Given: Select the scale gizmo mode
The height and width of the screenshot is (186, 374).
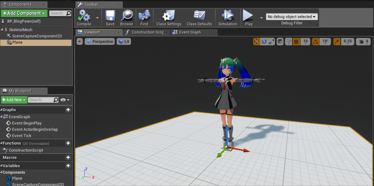Looking at the screenshot, I should click(271, 42).
